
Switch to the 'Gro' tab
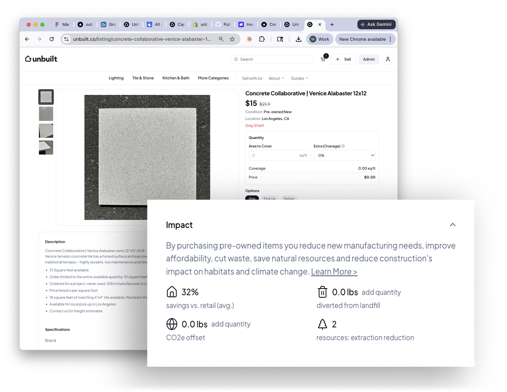(108, 24)
